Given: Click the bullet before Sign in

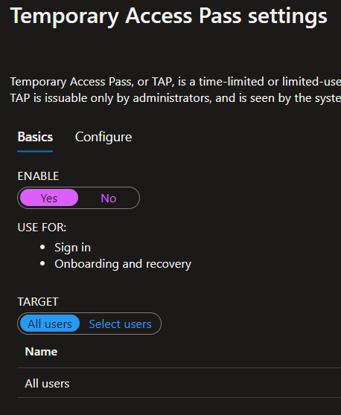Looking at the screenshot, I should [x=42, y=247].
